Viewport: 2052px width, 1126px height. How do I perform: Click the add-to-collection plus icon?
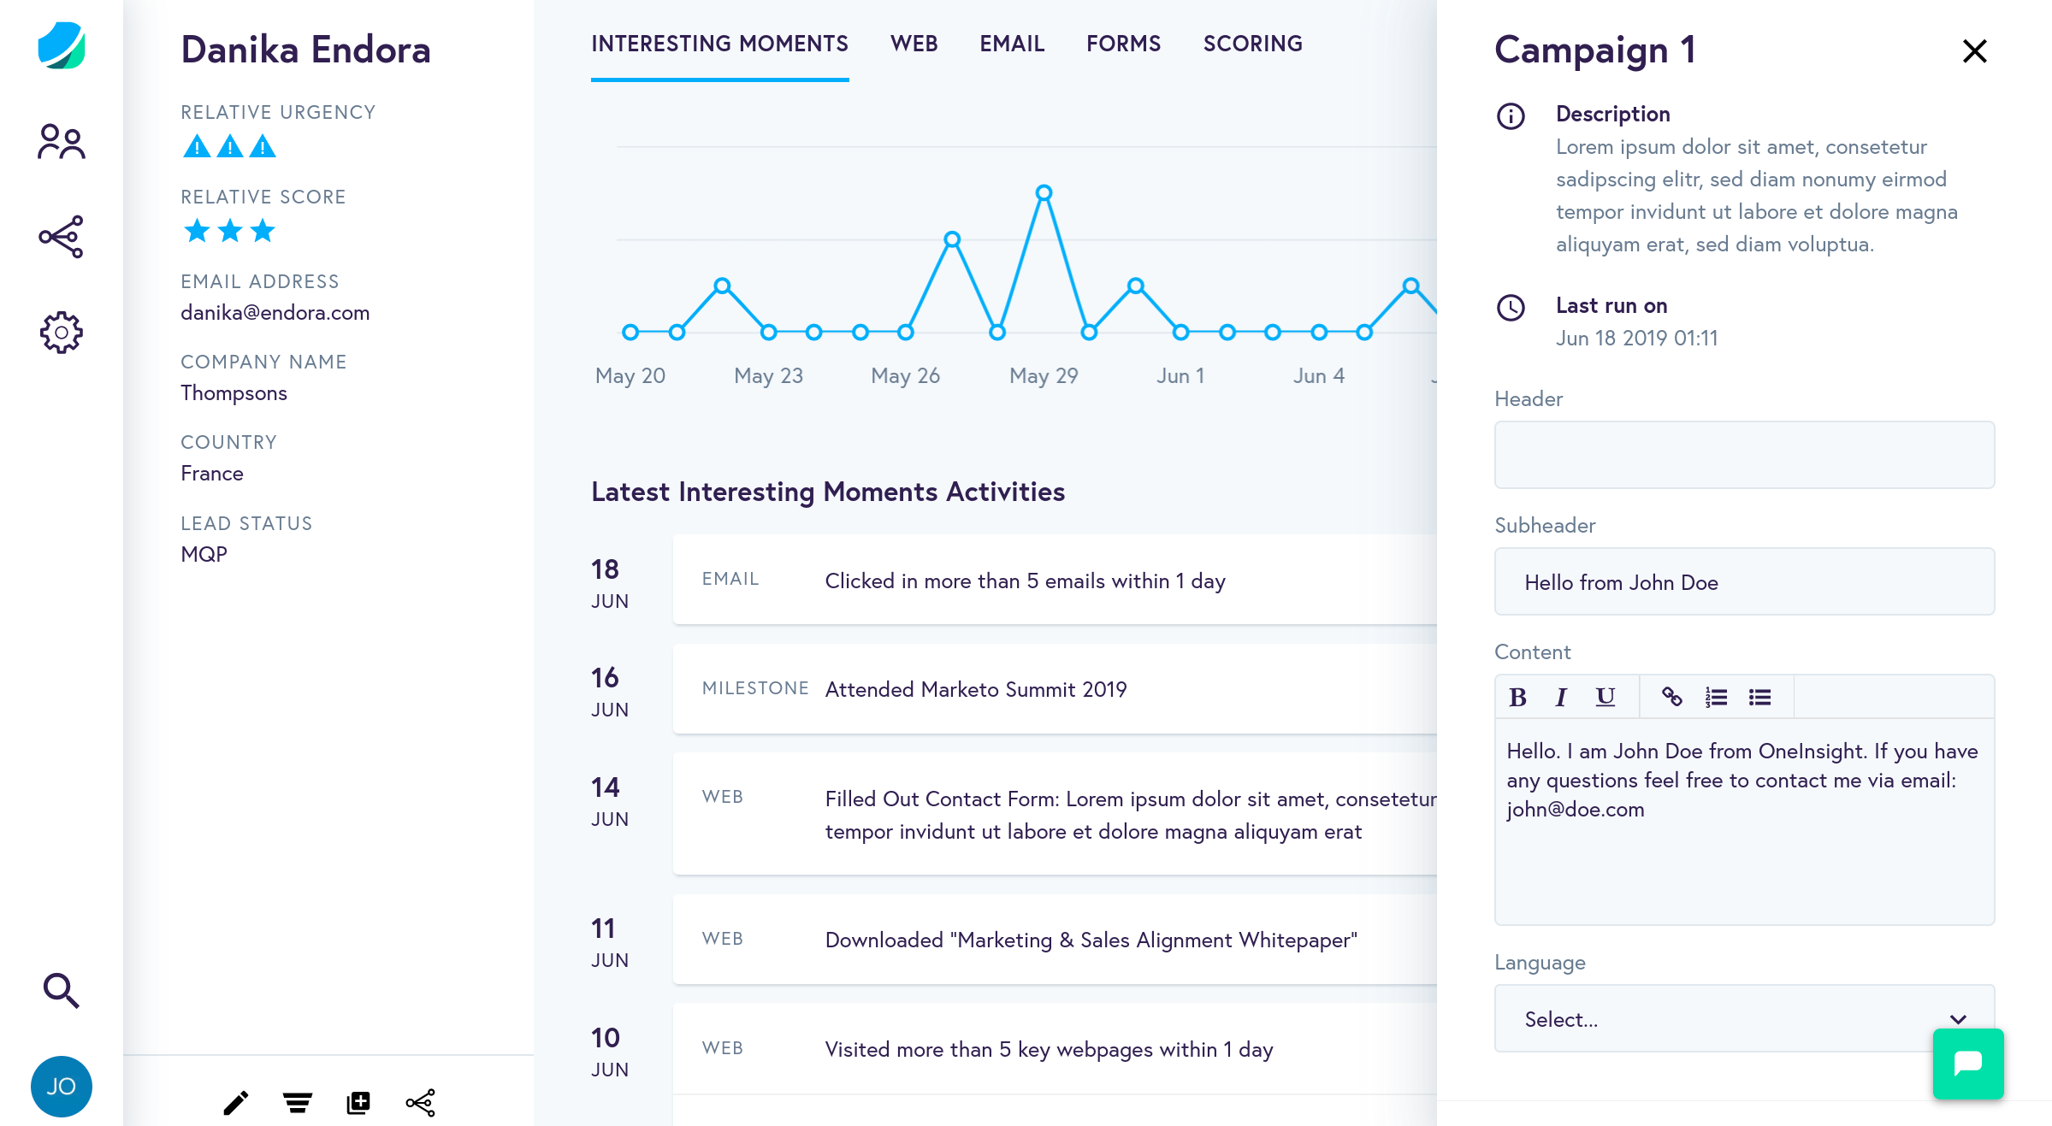358,1103
